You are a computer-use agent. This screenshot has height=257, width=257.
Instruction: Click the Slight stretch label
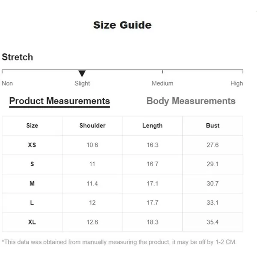82,84
